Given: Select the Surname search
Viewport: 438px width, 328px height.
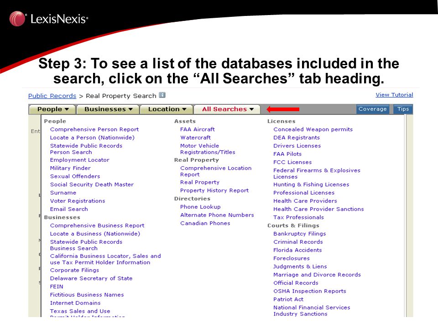Looking at the screenshot, I should (63, 193).
